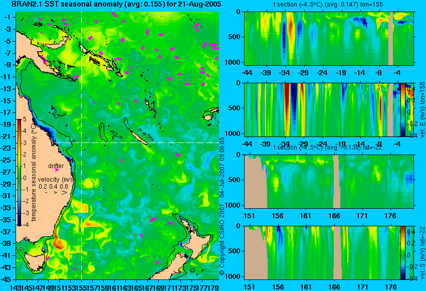426x291 pixels.
Task: Click the 't section lat=-22' panel title
Action: tap(328, 148)
